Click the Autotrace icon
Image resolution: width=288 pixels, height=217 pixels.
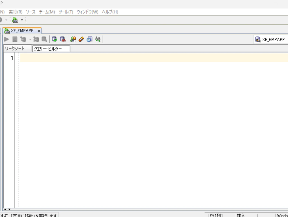(x=36, y=39)
